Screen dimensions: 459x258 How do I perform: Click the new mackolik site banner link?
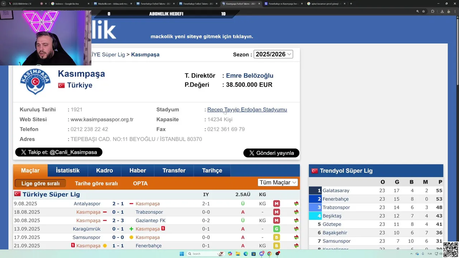[202, 37]
